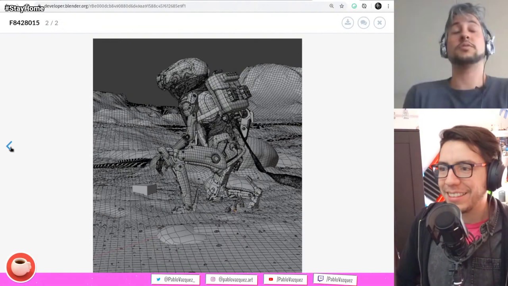The height and width of the screenshot is (286, 508).
Task: Open the Chrome profile avatar menu
Action: [x=378, y=6]
